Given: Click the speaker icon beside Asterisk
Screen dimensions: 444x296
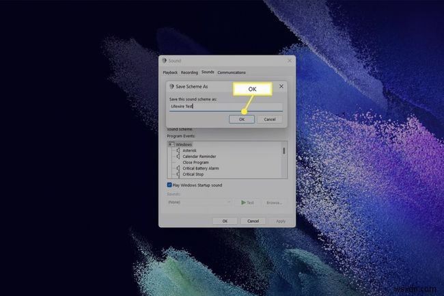Looking at the screenshot, I should [x=178, y=150].
